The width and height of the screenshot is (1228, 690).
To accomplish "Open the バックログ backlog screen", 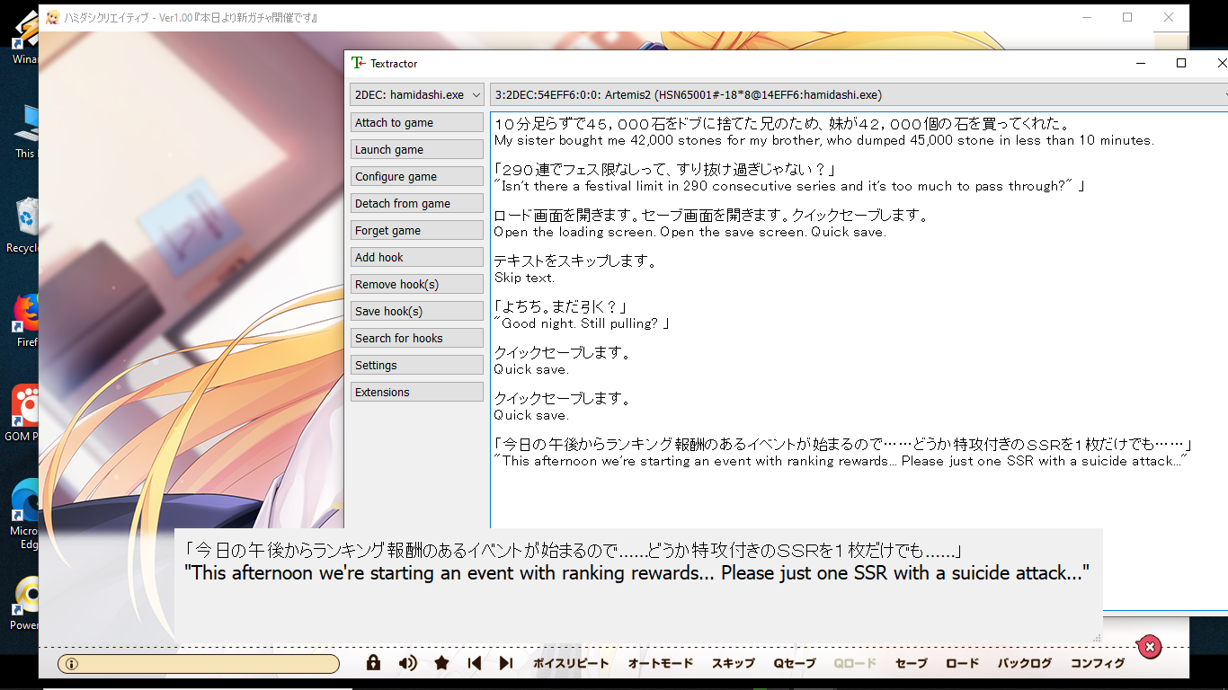I will [1023, 662].
